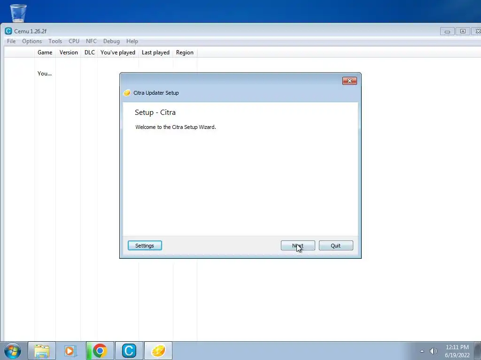Click Show Desktop button at taskbar end
This screenshot has height=360, width=481.
[x=478, y=351]
